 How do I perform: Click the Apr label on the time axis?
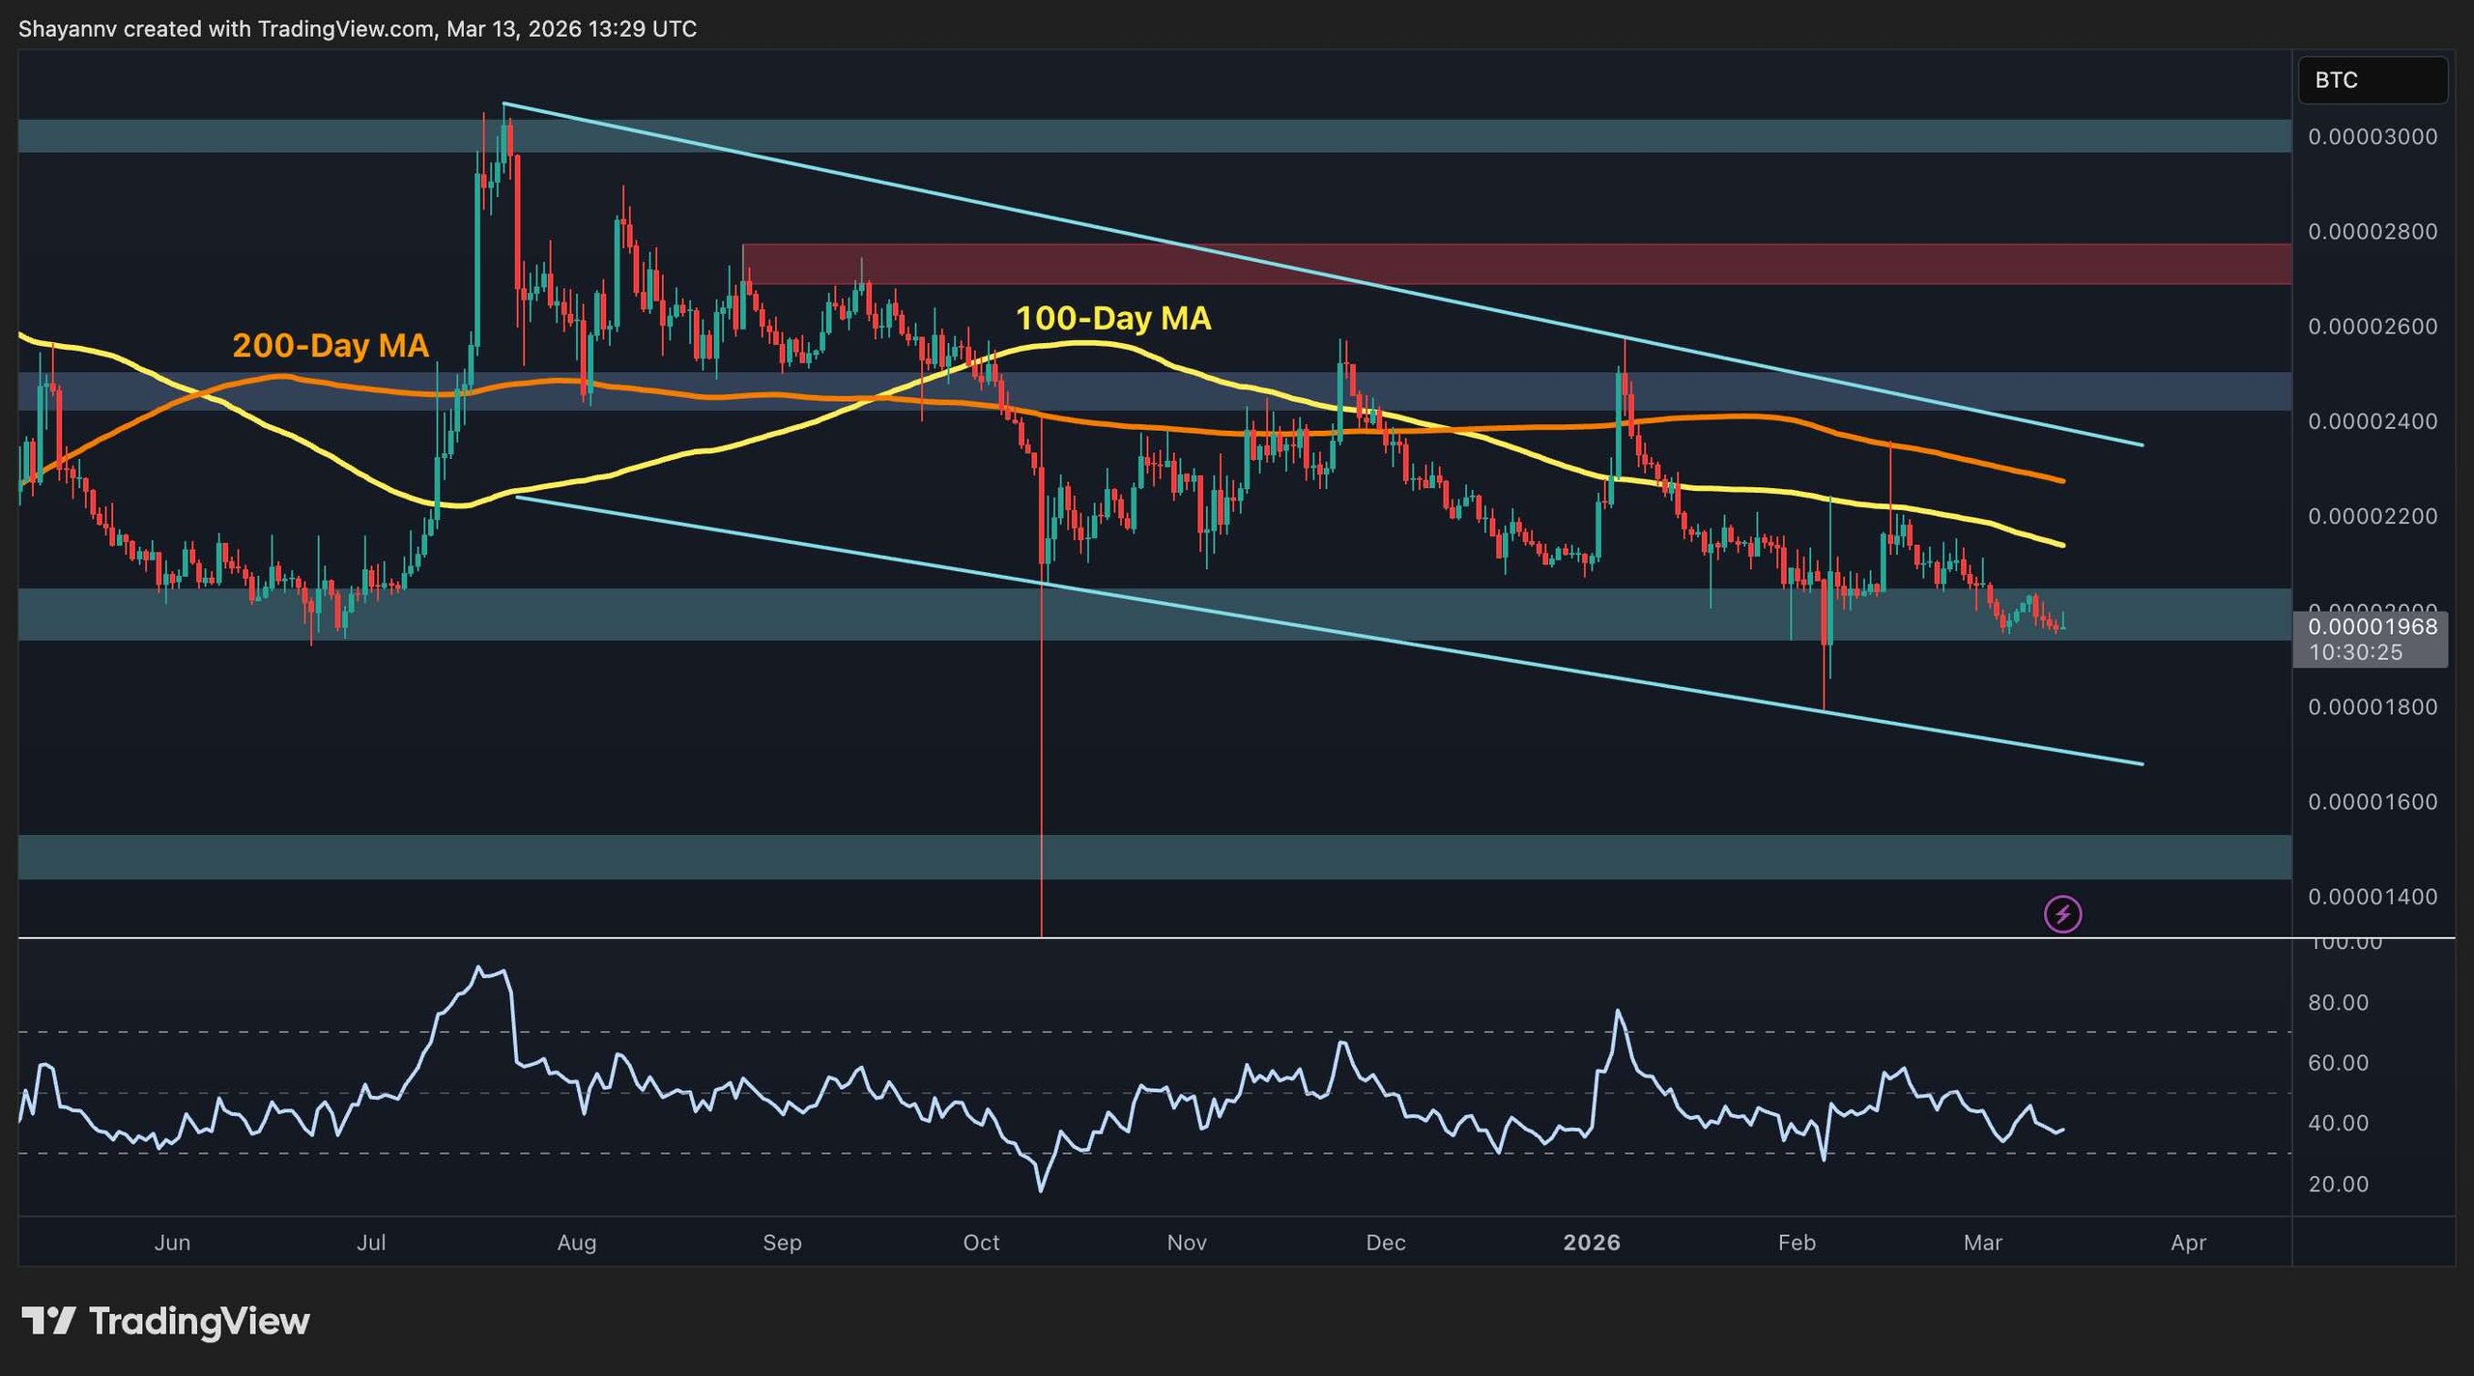(2188, 1242)
